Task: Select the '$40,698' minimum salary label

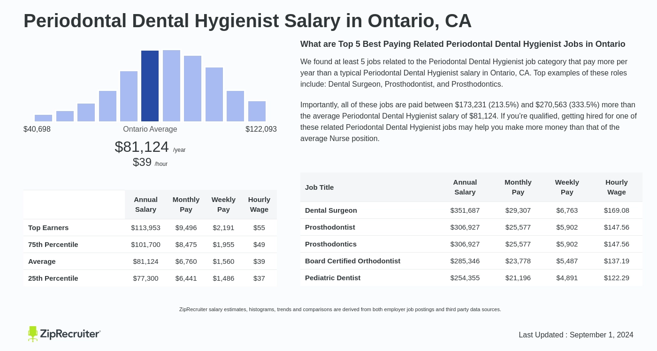Action: (37, 129)
